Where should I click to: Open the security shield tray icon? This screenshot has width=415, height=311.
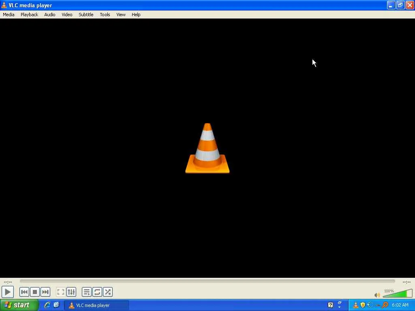pyautogui.click(x=363, y=305)
